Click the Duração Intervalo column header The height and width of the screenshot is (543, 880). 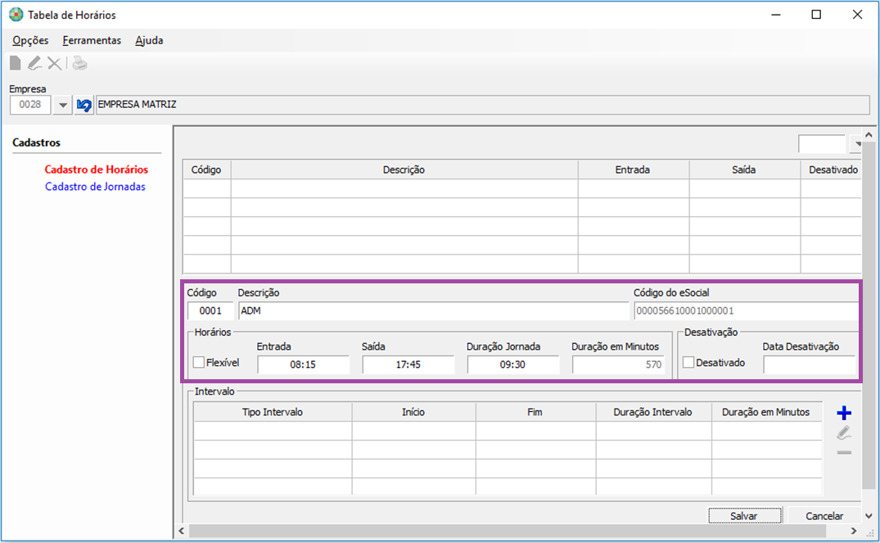[653, 412]
